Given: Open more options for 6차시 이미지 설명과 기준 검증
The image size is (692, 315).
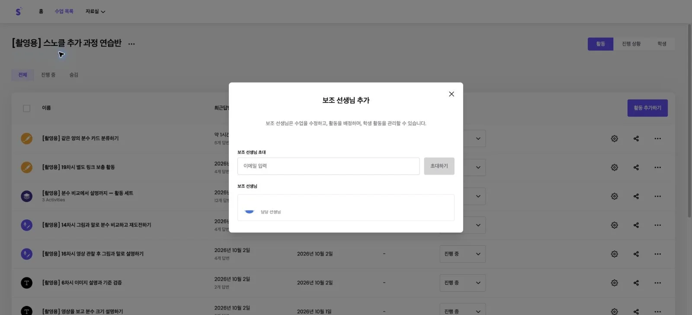Looking at the screenshot, I should click(x=657, y=283).
